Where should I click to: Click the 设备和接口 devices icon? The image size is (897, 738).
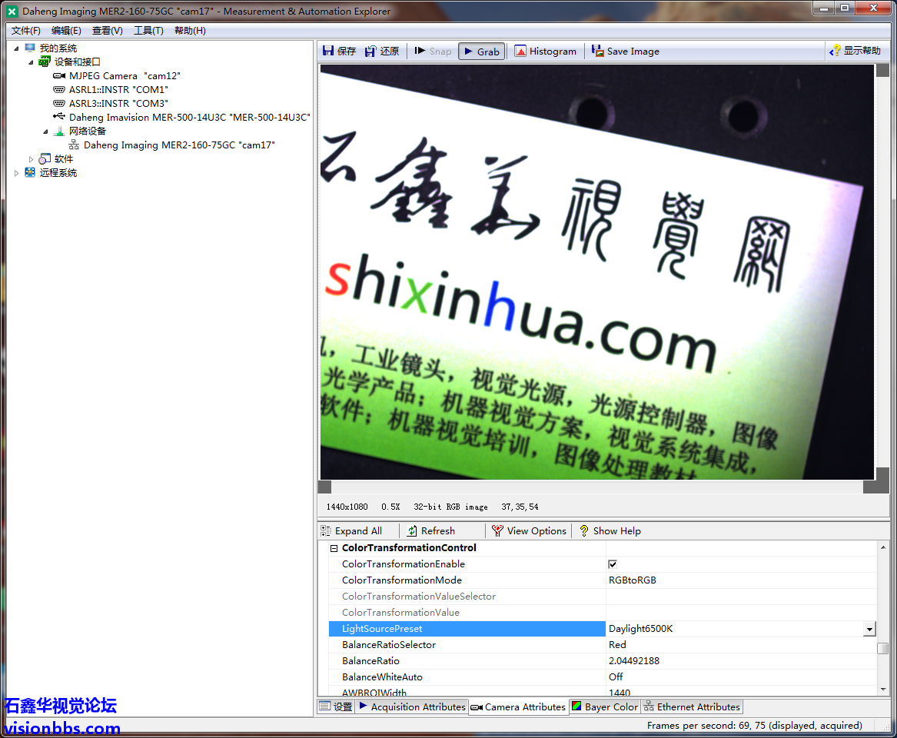click(x=45, y=61)
